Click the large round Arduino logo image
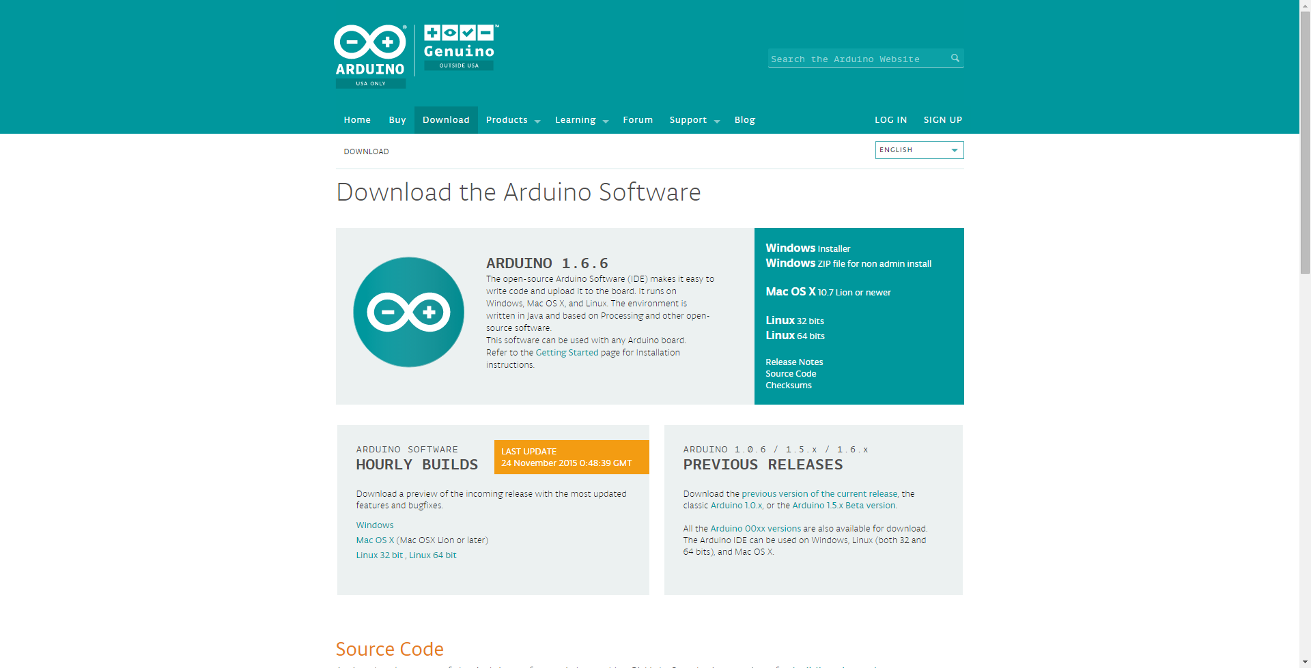 408,313
